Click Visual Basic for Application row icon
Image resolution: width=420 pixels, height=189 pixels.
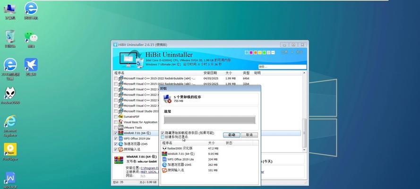tap(120, 122)
